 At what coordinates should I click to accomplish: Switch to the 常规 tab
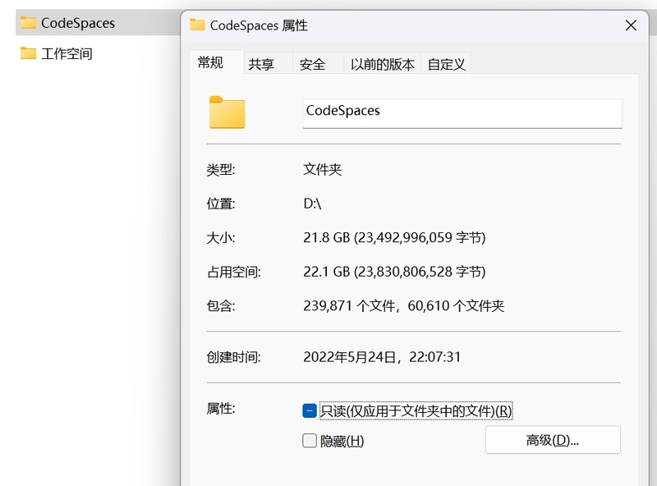(216, 62)
